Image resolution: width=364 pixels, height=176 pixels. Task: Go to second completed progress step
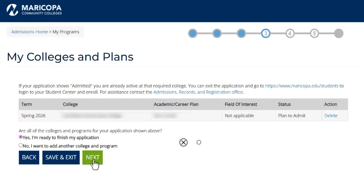pos(217,33)
